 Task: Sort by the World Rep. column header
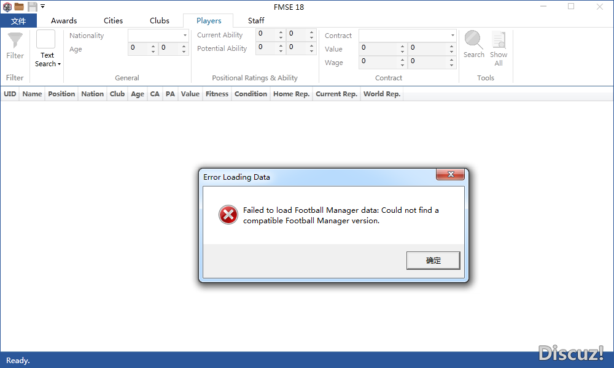382,94
